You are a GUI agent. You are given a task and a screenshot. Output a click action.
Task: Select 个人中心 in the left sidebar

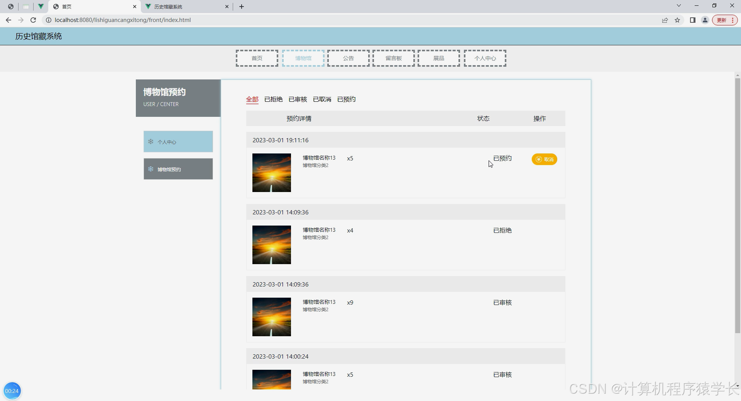[x=178, y=142]
